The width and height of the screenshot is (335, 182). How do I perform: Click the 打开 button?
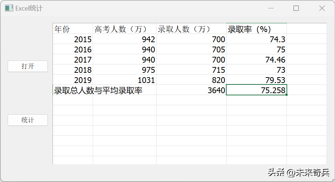(28, 66)
